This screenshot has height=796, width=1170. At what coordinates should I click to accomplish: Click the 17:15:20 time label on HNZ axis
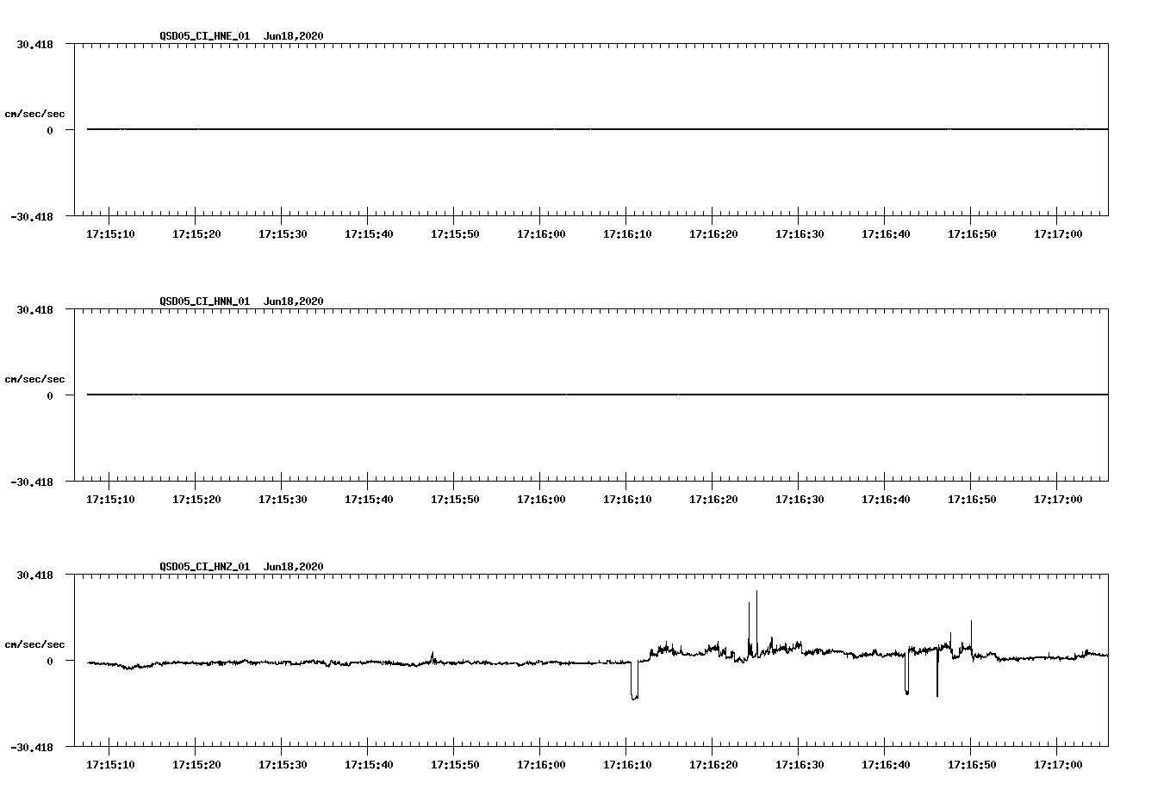pyautogui.click(x=196, y=765)
